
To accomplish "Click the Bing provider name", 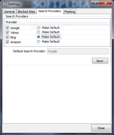I will 13,37.
